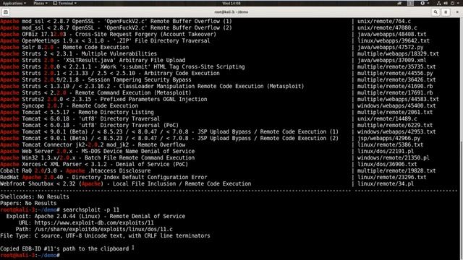This screenshot has height=260, width=463.
Task: Click the path multiple/remote/19828.txt
Action: (x=396, y=170)
